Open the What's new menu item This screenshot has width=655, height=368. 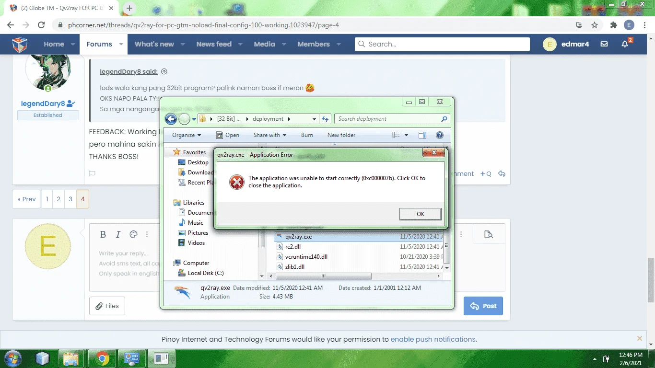pyautogui.click(x=154, y=44)
